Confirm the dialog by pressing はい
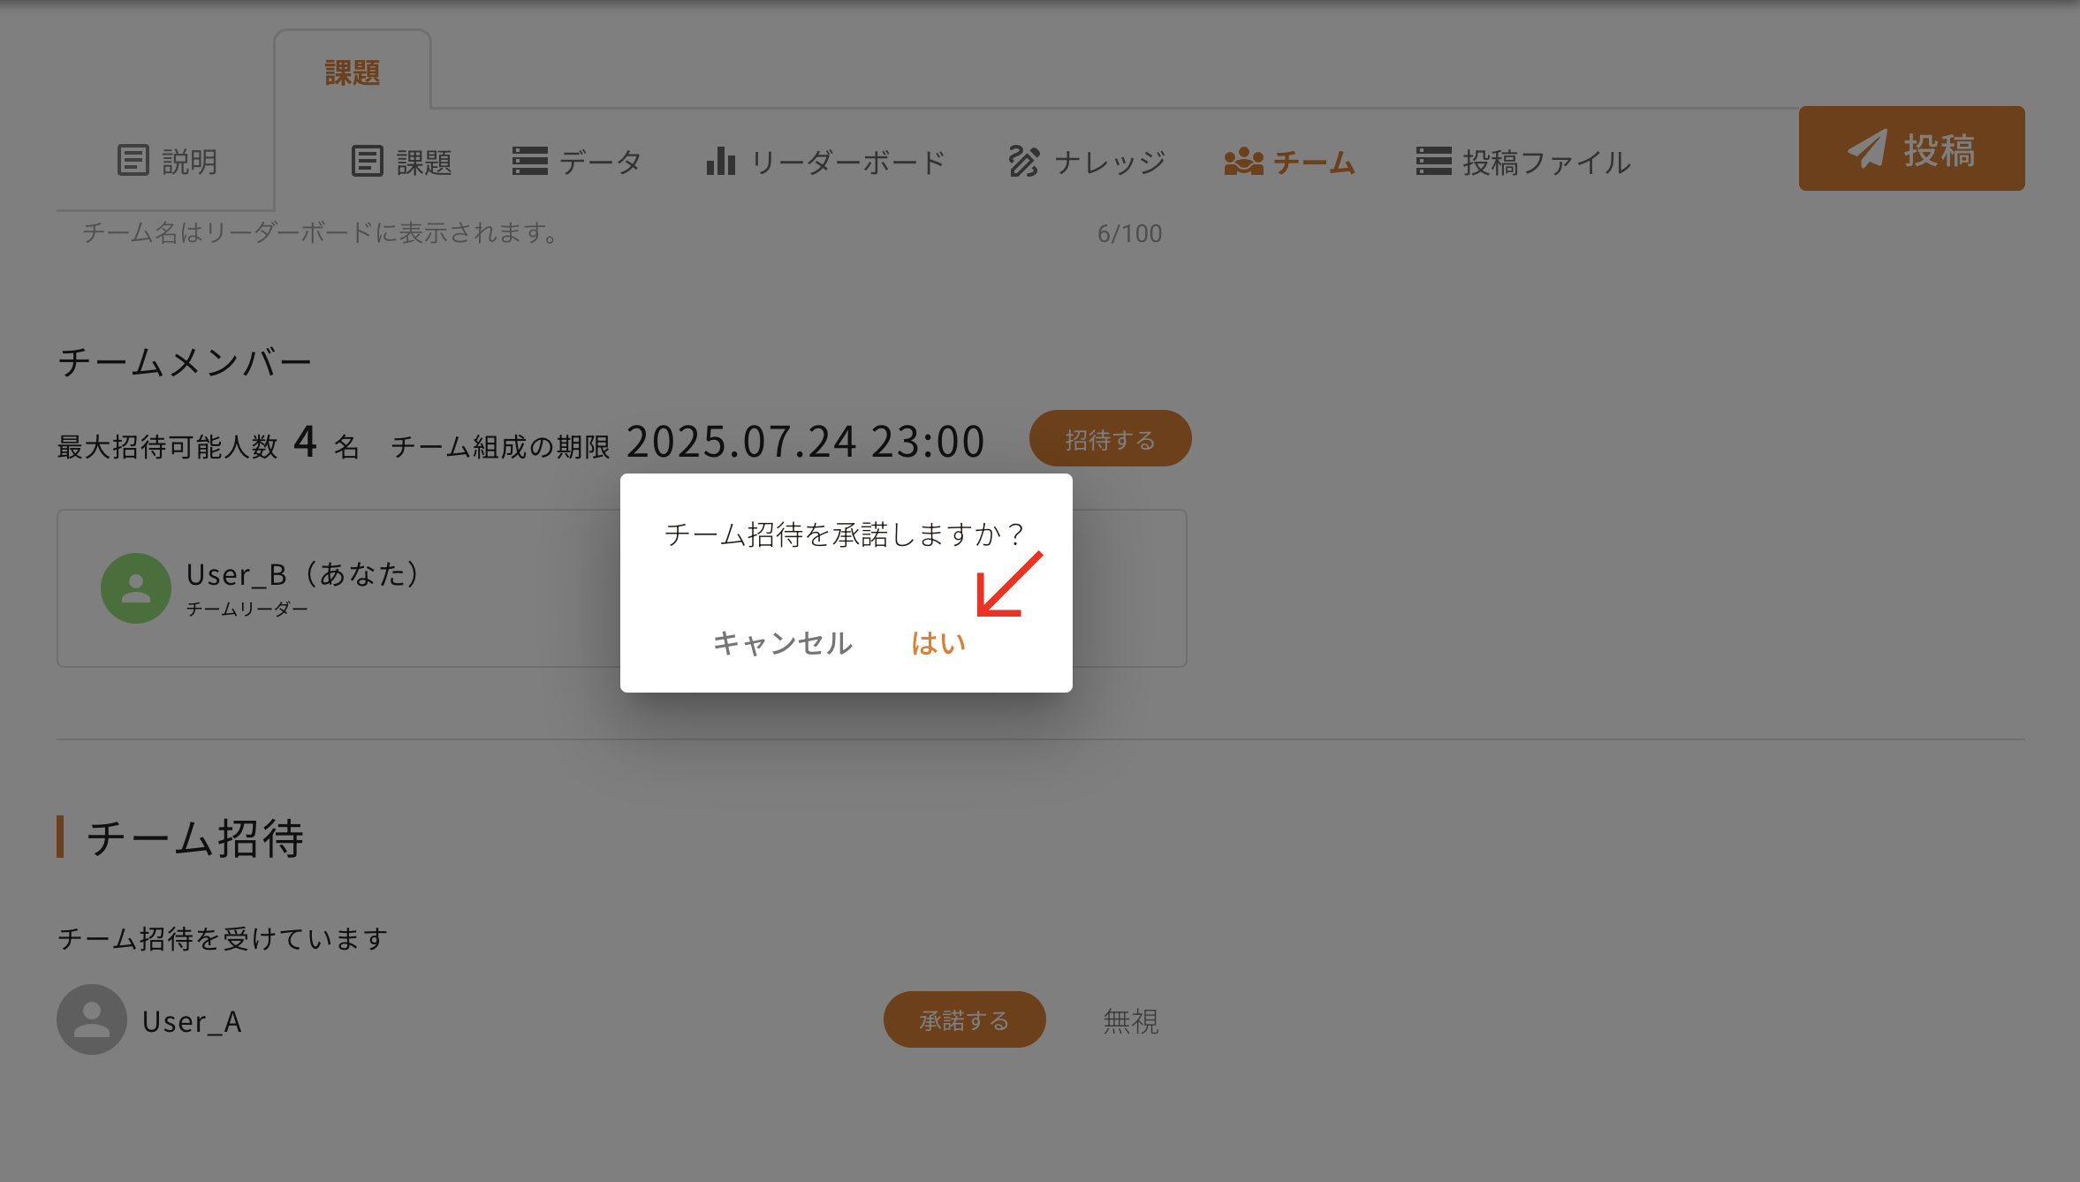 pos(938,643)
